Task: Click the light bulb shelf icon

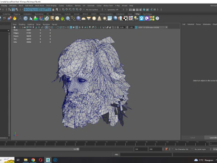Action: [x=136, y=19]
